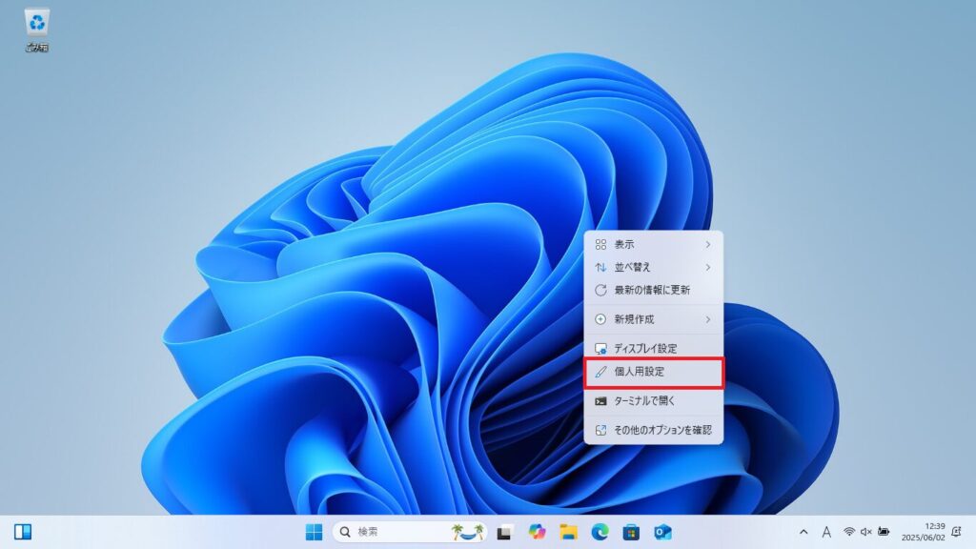Open the Windows Start menu
The image size is (976, 549).
tap(315, 532)
